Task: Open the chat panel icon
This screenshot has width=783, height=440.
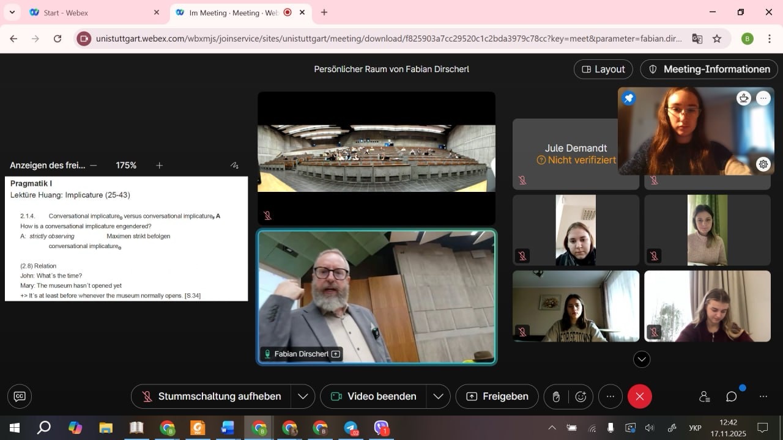Action: click(731, 397)
